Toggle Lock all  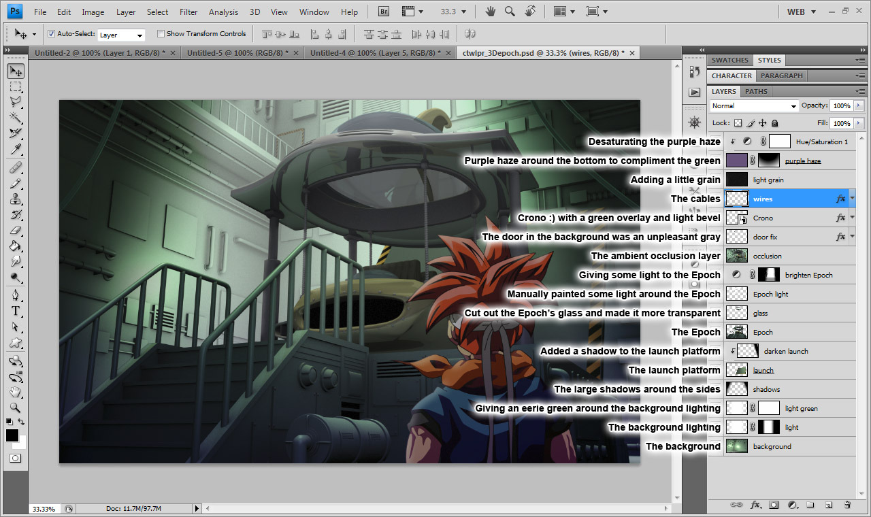coord(776,123)
